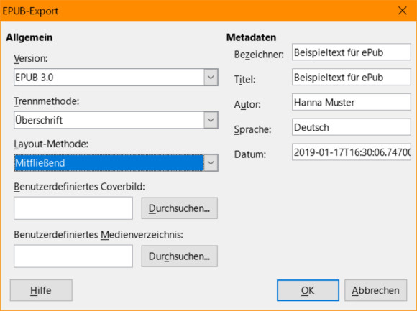
Task: Close the EPUB-Export dialog with X
Action: (402, 11)
